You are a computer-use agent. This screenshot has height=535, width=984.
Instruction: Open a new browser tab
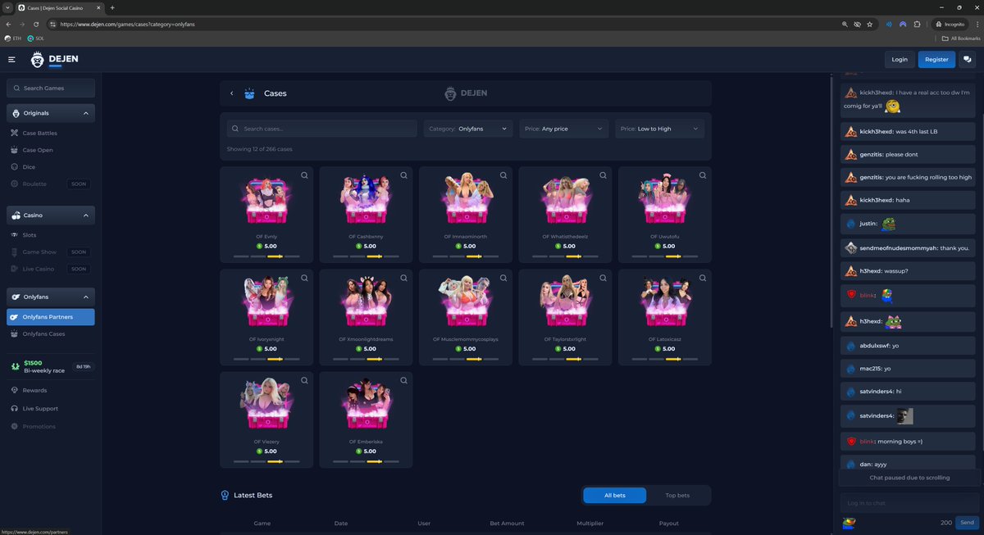(x=112, y=7)
